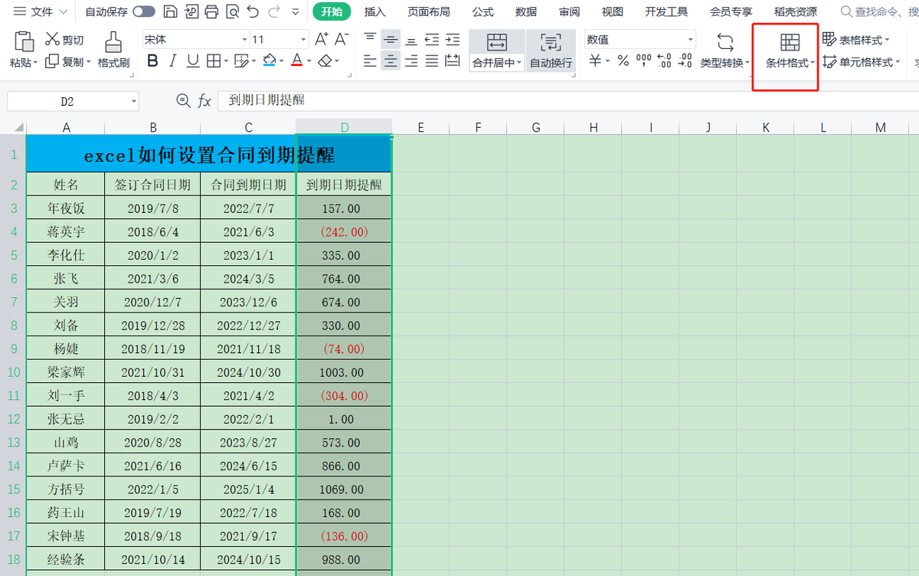The width and height of the screenshot is (919, 576).
Task: Open the 会员专享 tab
Action: tap(731, 11)
